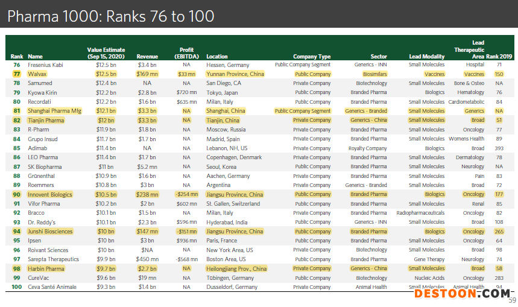Select the Shanghai Pharma Mfg cell
518x307 pixels.
click(x=54, y=111)
